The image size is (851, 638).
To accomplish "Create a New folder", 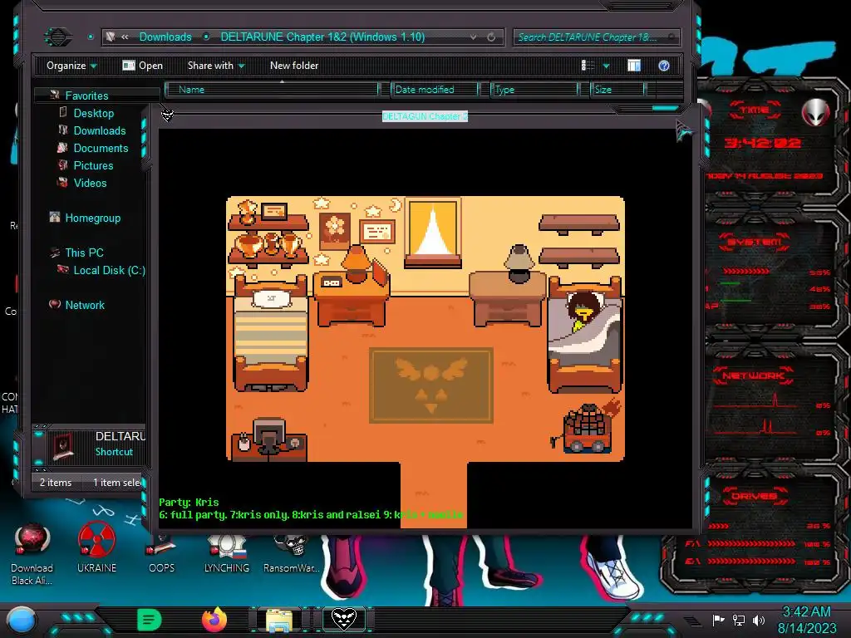I will [294, 66].
